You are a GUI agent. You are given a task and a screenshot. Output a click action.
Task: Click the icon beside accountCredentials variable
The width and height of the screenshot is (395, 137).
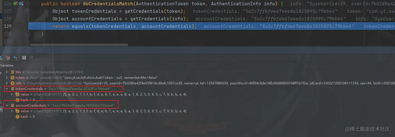point(12,106)
